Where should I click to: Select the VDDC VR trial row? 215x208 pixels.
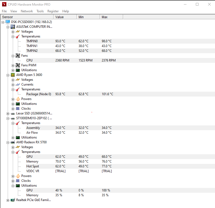(x=120, y=171)
